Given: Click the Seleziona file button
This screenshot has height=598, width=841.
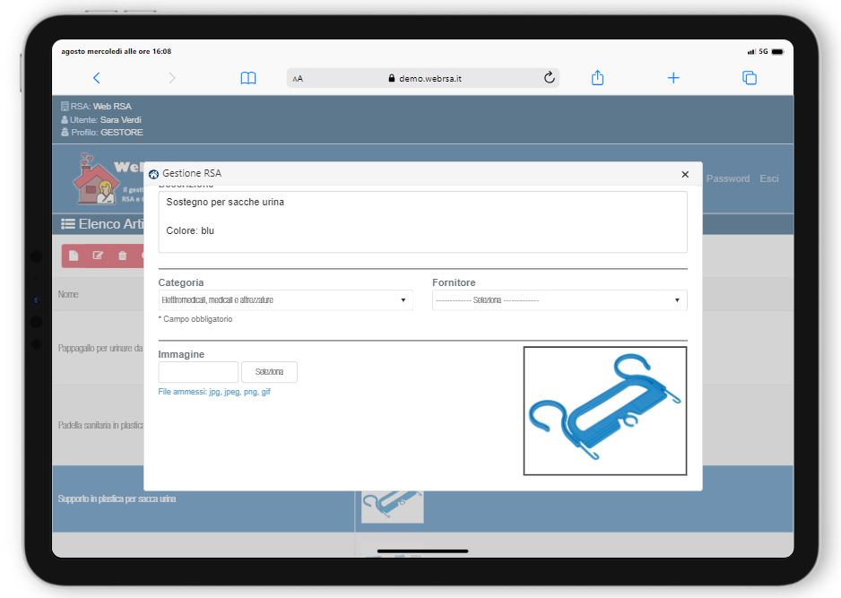Looking at the screenshot, I should pyautogui.click(x=269, y=372).
